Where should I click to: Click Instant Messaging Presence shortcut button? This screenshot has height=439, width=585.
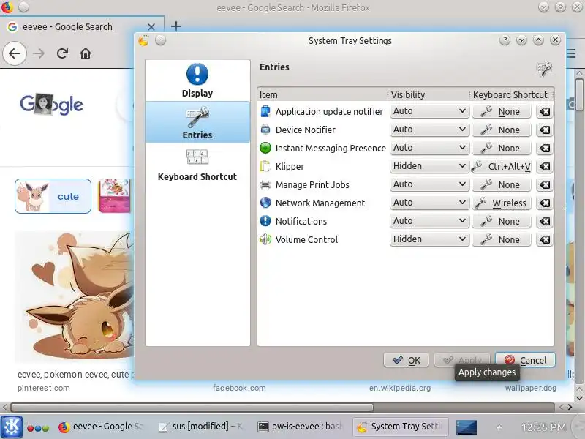[502, 149]
